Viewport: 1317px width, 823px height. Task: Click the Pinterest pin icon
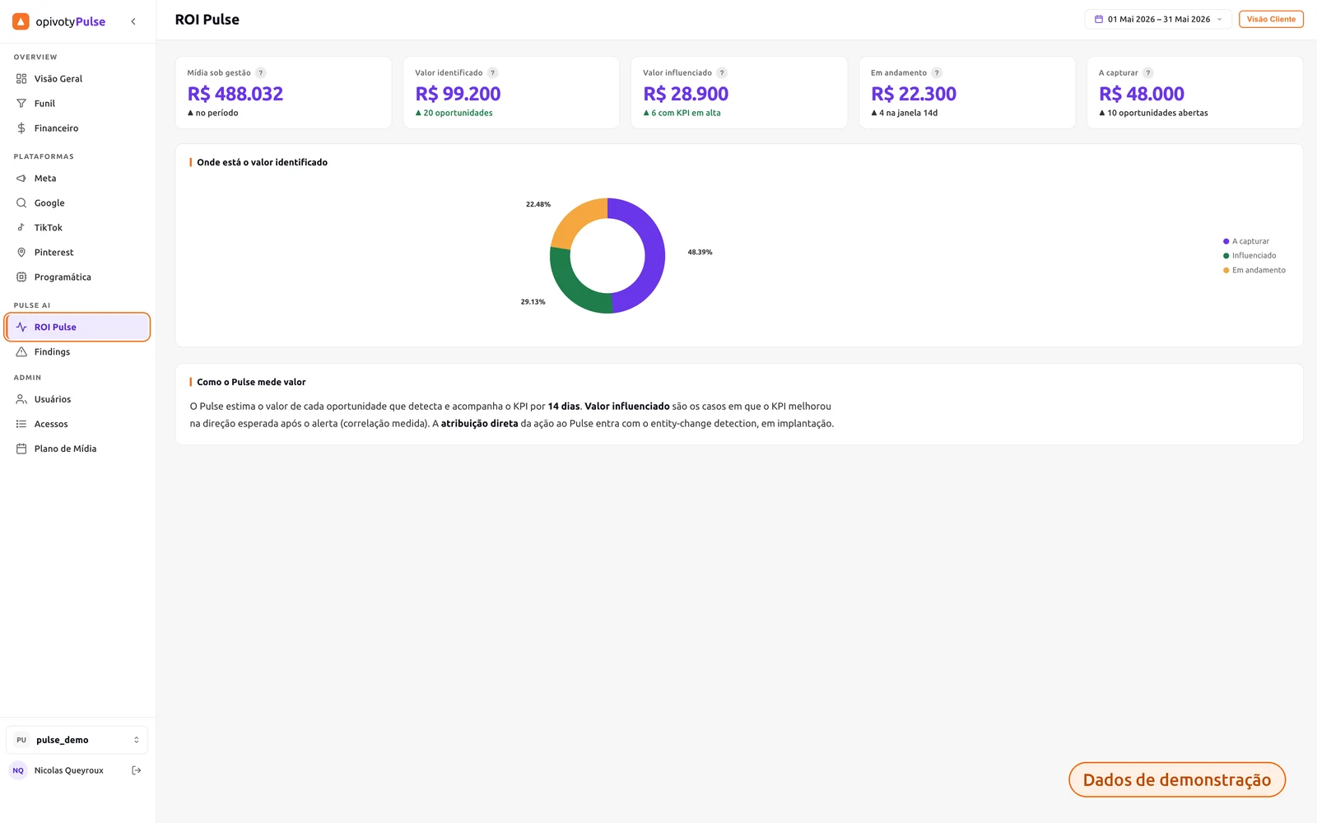pos(21,253)
